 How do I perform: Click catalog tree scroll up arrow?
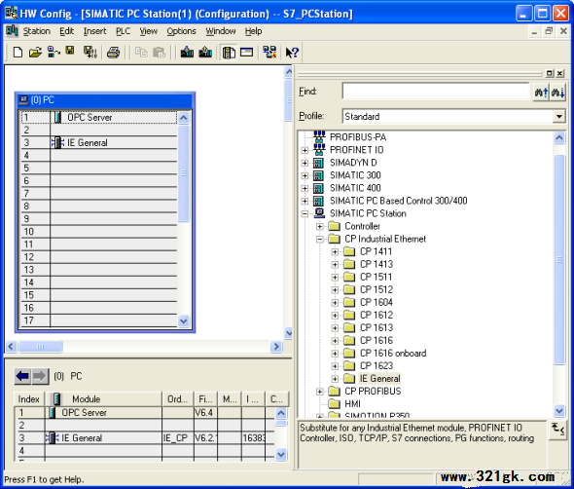point(559,137)
